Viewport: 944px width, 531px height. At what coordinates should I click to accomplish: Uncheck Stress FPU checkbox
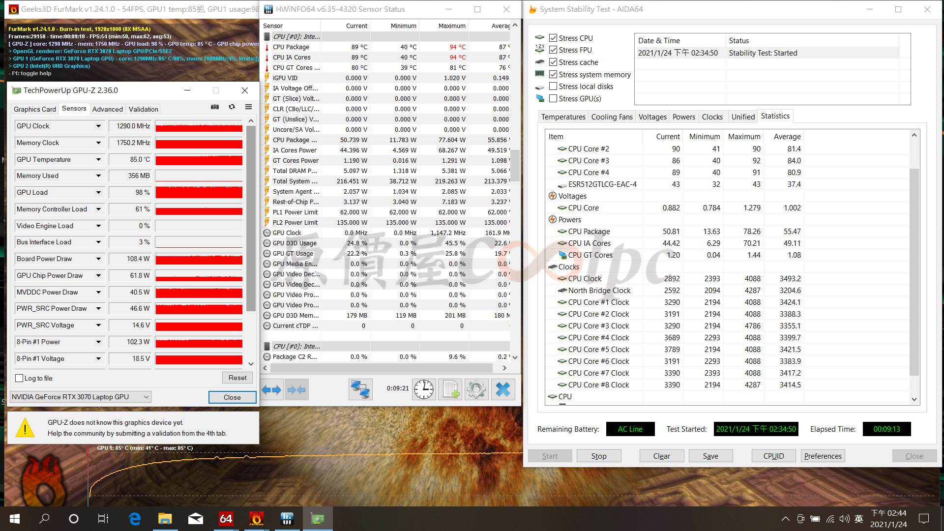[x=553, y=50]
